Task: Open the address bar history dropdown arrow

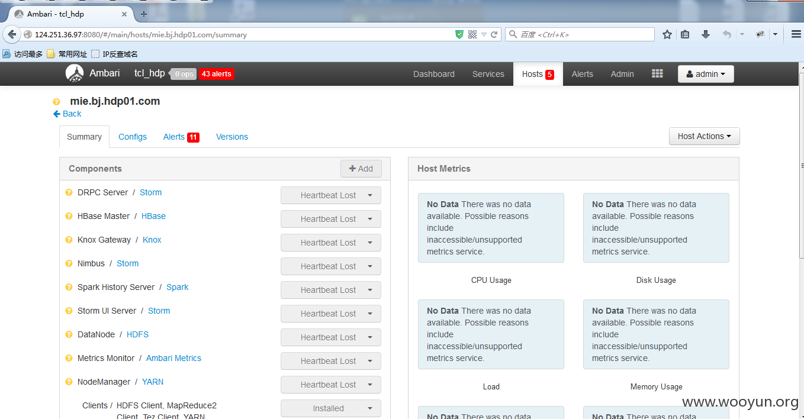Action: pos(484,34)
